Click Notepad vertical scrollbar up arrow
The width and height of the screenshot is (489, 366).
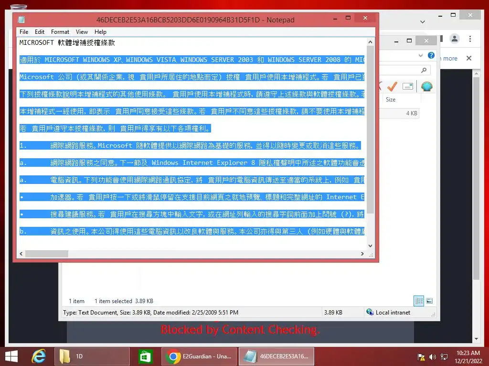coord(370,42)
